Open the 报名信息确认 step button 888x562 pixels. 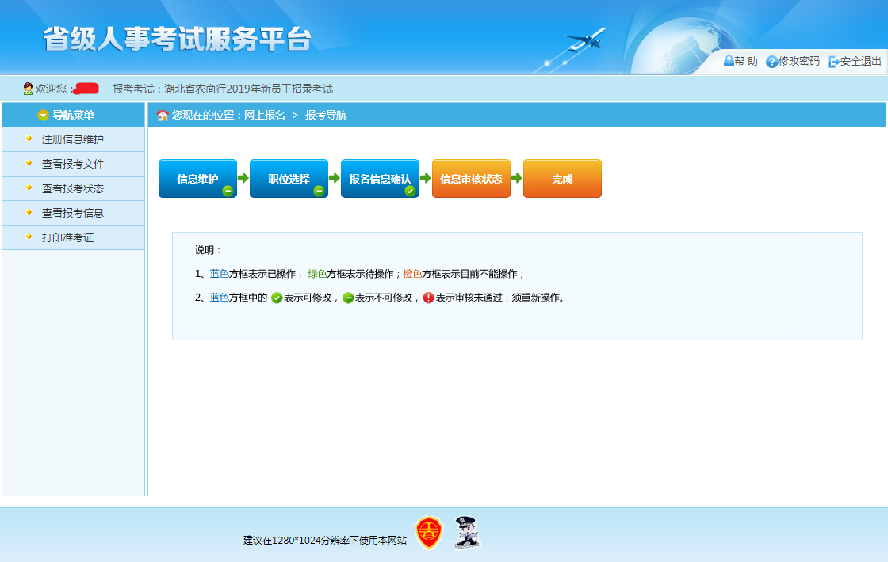point(379,178)
